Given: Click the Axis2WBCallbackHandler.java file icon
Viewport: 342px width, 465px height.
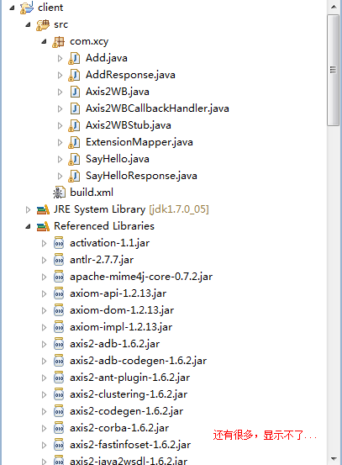Looking at the screenshot, I should (75, 108).
